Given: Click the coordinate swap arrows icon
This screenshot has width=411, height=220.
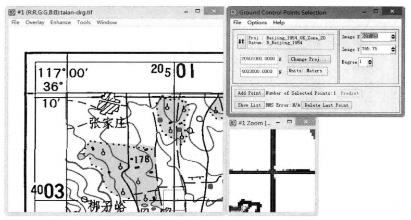Looking at the screenshot, I should [241, 42].
